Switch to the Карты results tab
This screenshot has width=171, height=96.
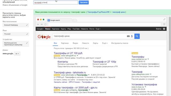96,43
